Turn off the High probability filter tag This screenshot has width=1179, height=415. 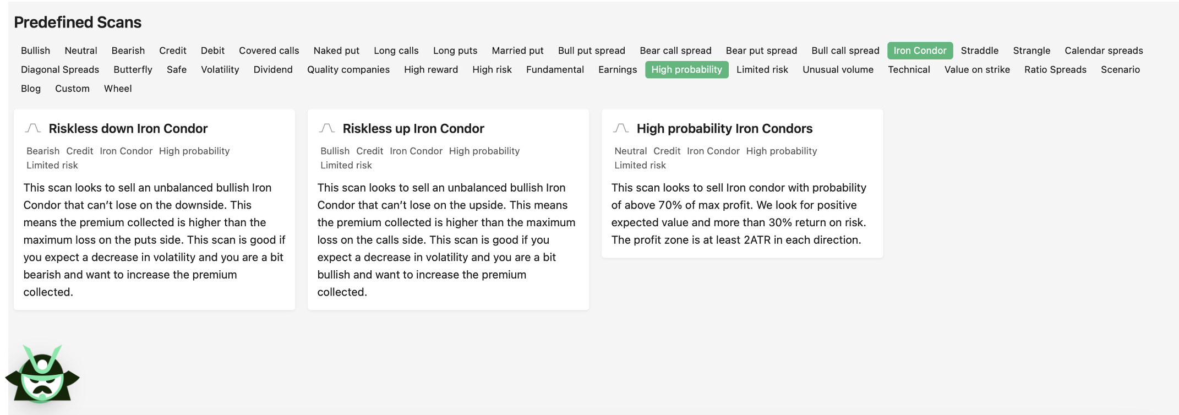coord(686,70)
